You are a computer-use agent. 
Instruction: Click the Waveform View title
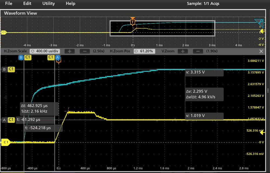point(21,13)
